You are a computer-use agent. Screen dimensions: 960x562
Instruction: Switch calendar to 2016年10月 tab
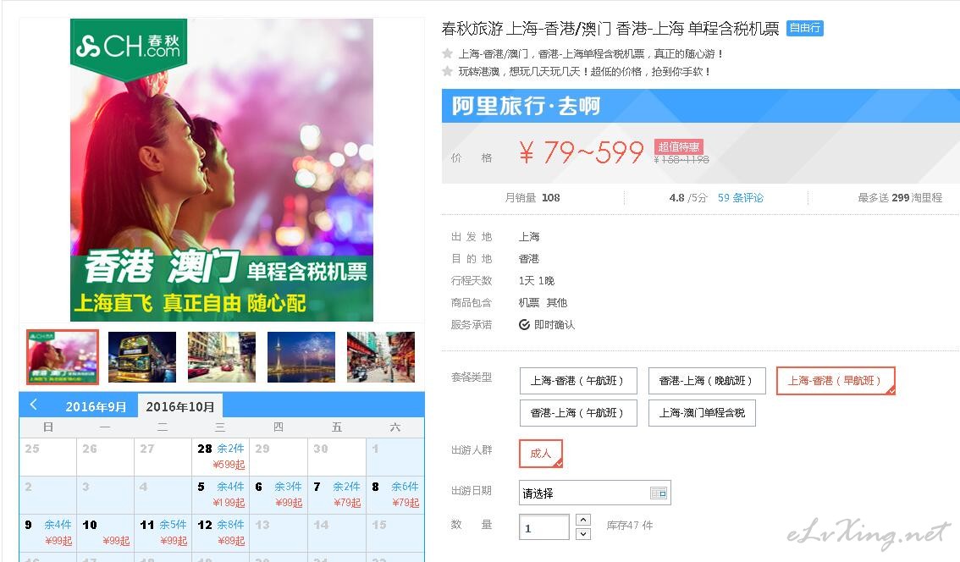(x=180, y=406)
